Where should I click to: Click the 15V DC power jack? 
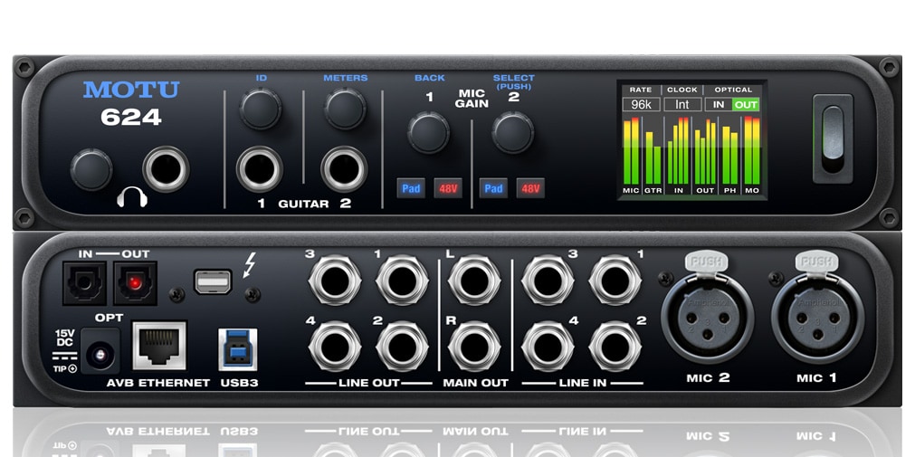coord(100,352)
